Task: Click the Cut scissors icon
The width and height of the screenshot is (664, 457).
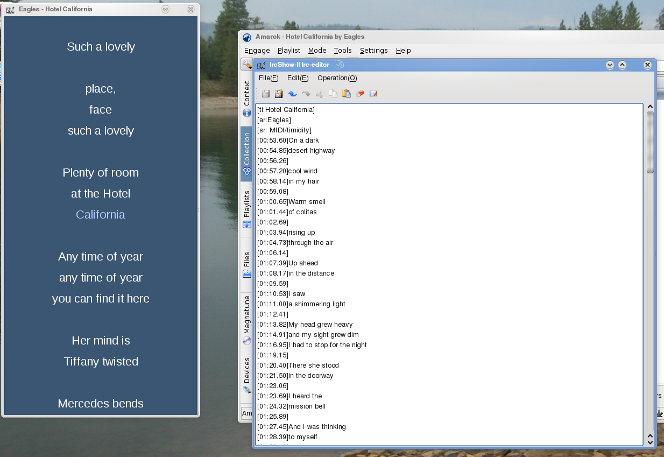Action: point(320,94)
